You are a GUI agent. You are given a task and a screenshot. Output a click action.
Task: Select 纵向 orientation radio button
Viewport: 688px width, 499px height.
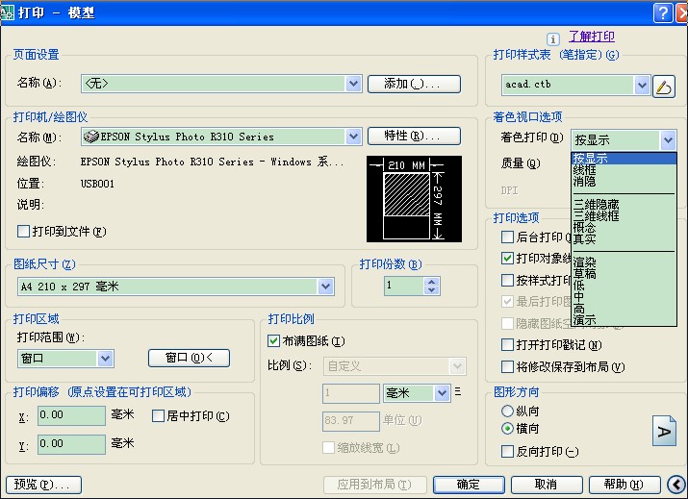pos(507,411)
